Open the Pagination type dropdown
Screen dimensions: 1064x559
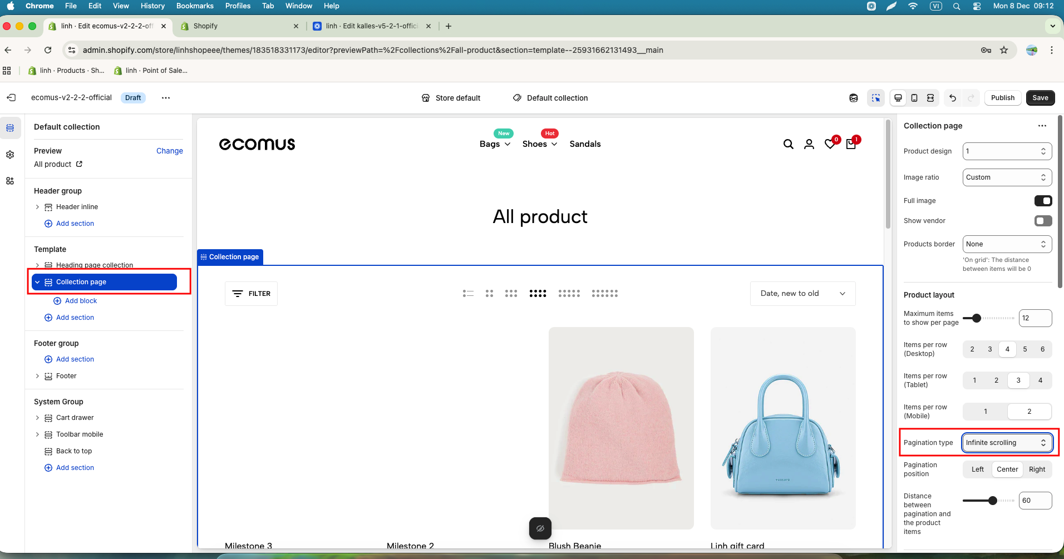pyautogui.click(x=1007, y=443)
